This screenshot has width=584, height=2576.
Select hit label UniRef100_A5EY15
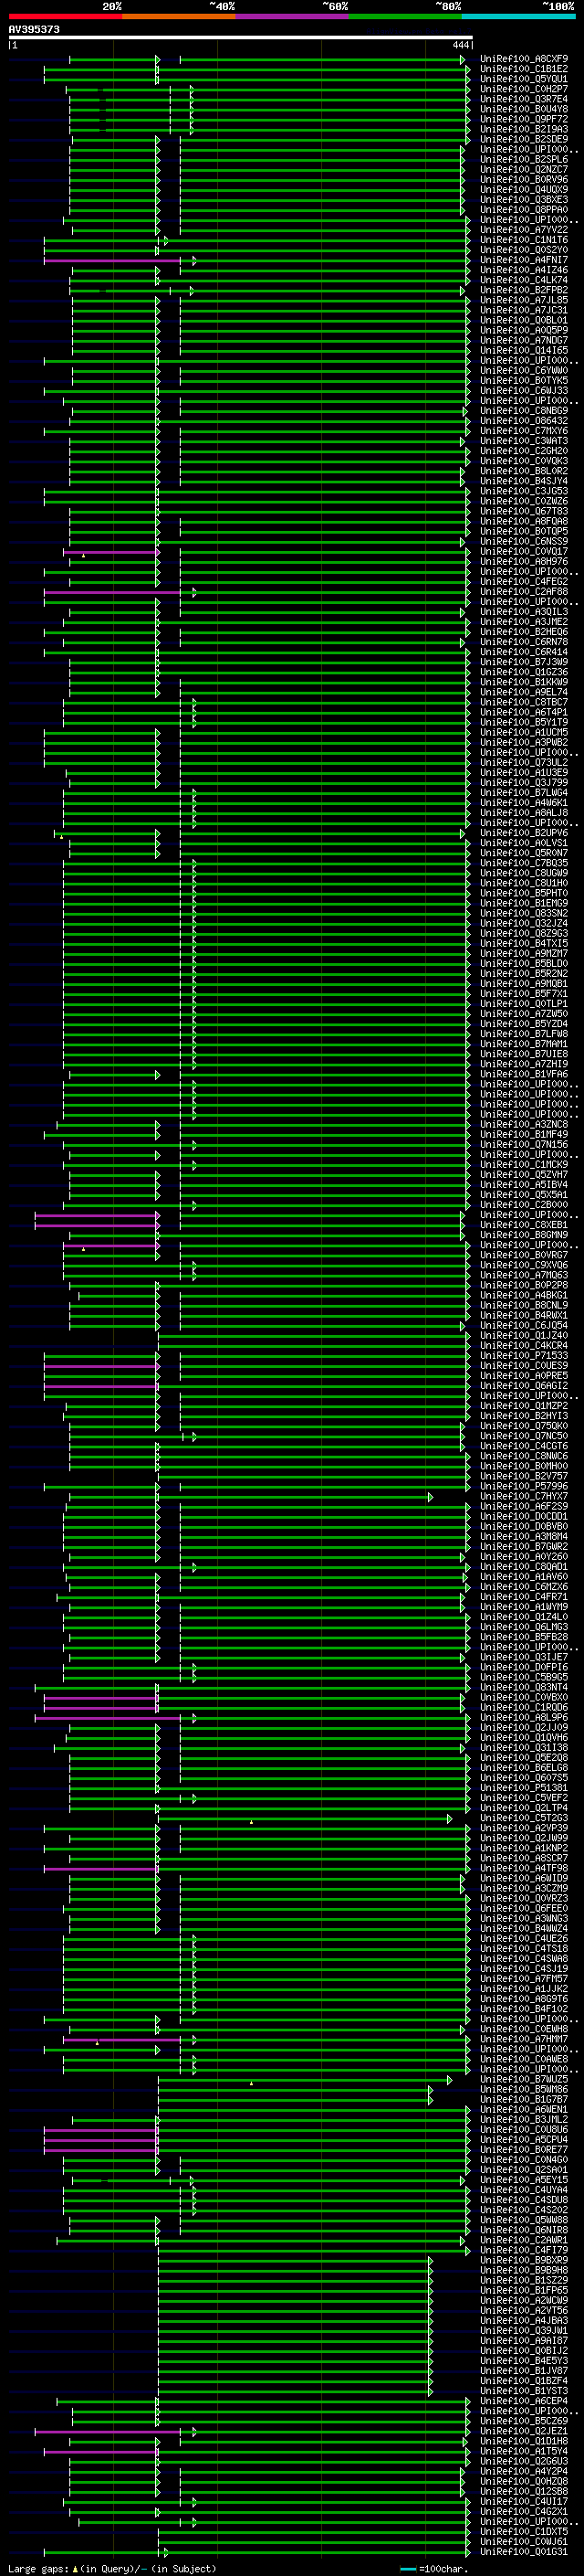coord(524,2180)
